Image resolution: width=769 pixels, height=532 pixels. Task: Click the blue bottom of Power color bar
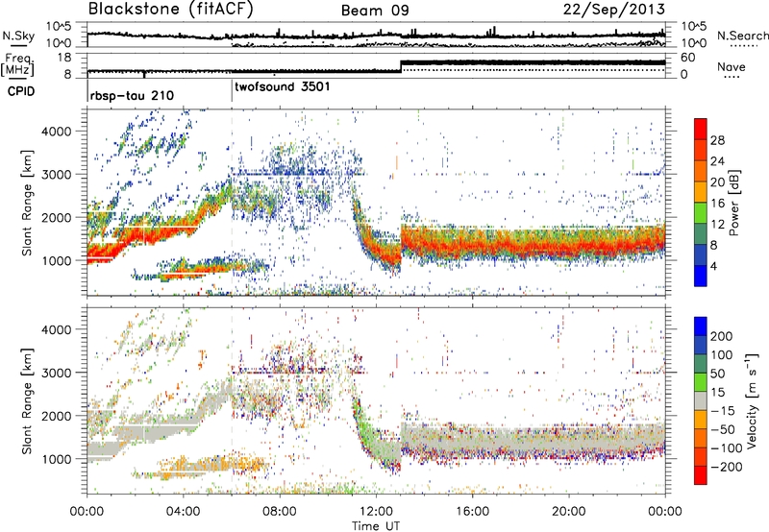pos(701,276)
